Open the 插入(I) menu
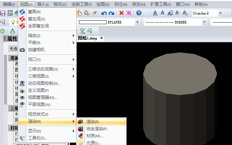 click(x=43, y=5)
